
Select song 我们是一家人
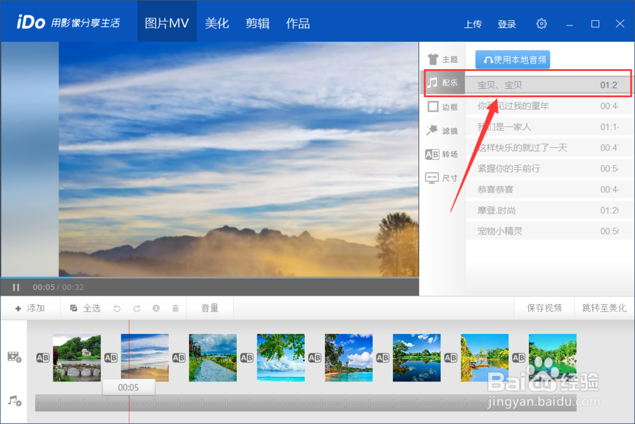(550, 127)
